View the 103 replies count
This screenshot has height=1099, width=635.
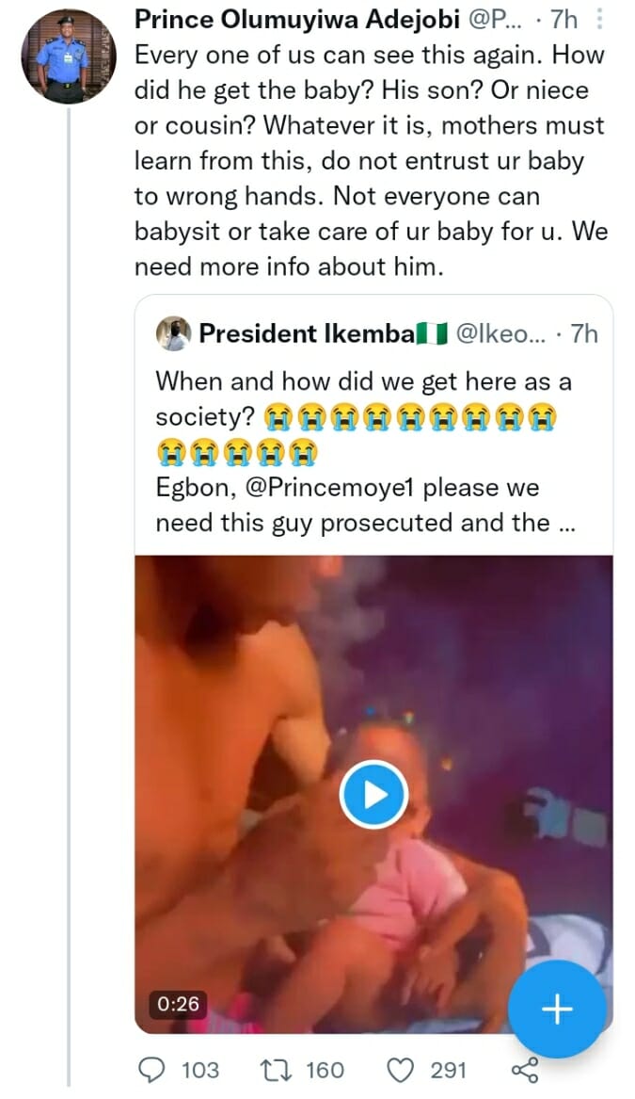tap(198, 1070)
